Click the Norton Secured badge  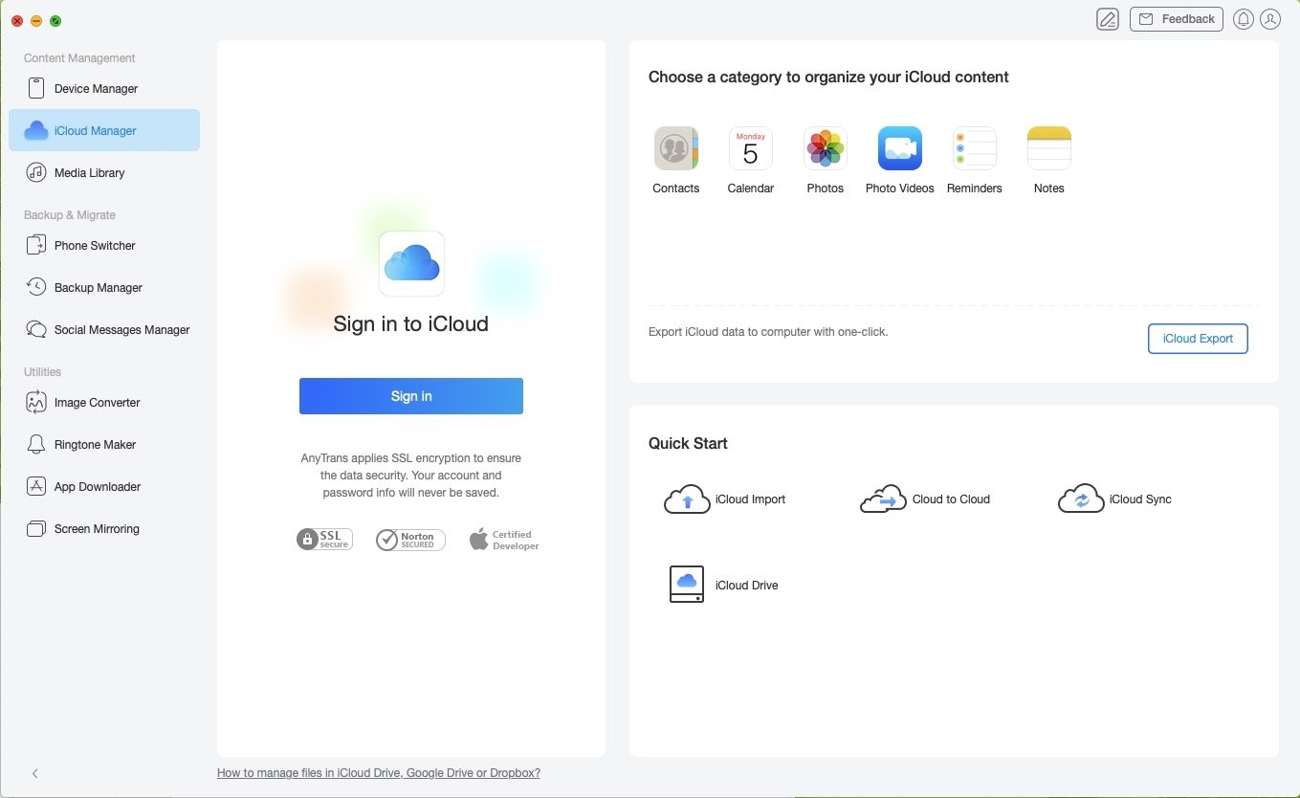pos(410,540)
